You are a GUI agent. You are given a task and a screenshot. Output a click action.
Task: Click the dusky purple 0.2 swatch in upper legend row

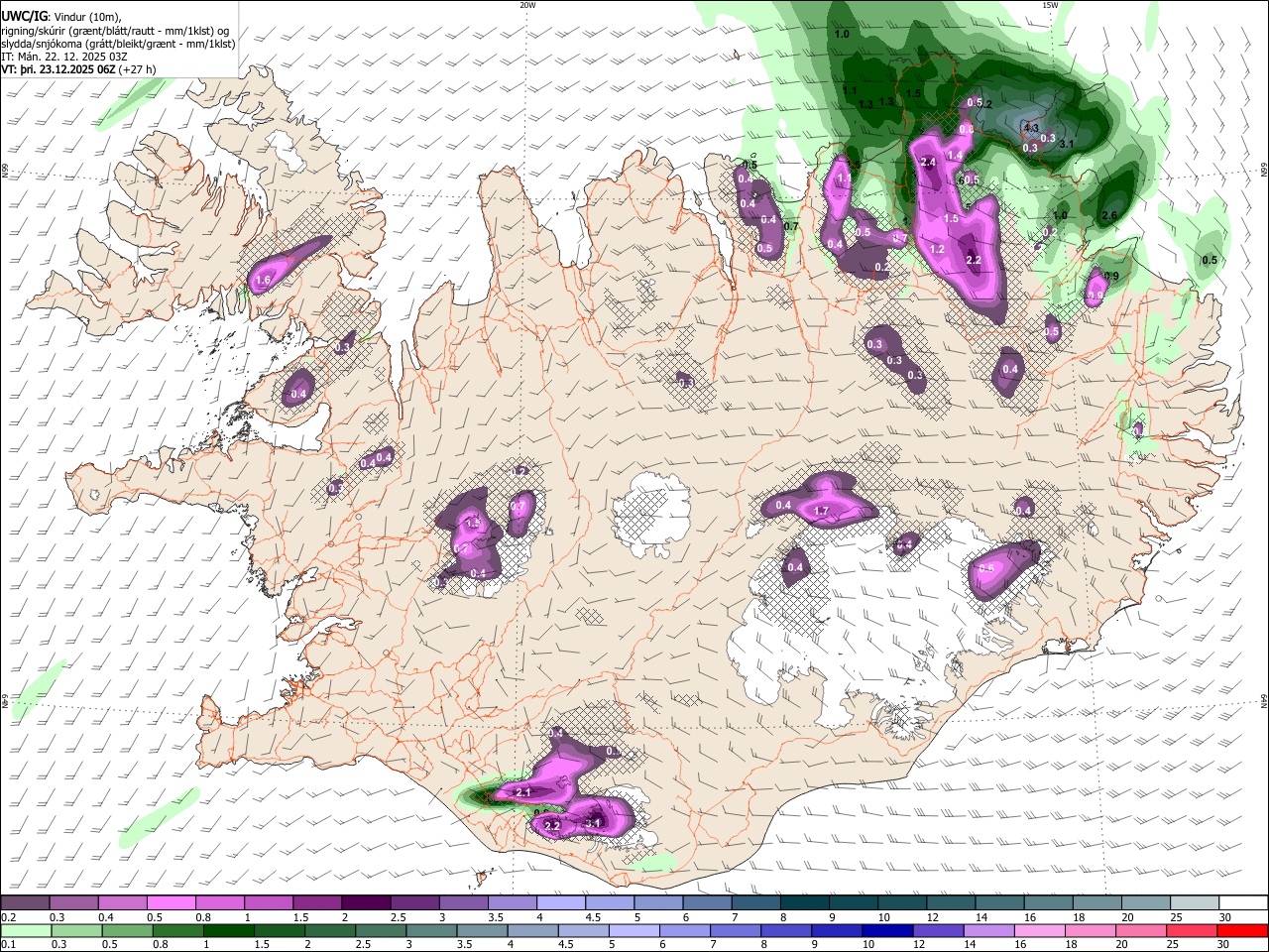coord(25,903)
